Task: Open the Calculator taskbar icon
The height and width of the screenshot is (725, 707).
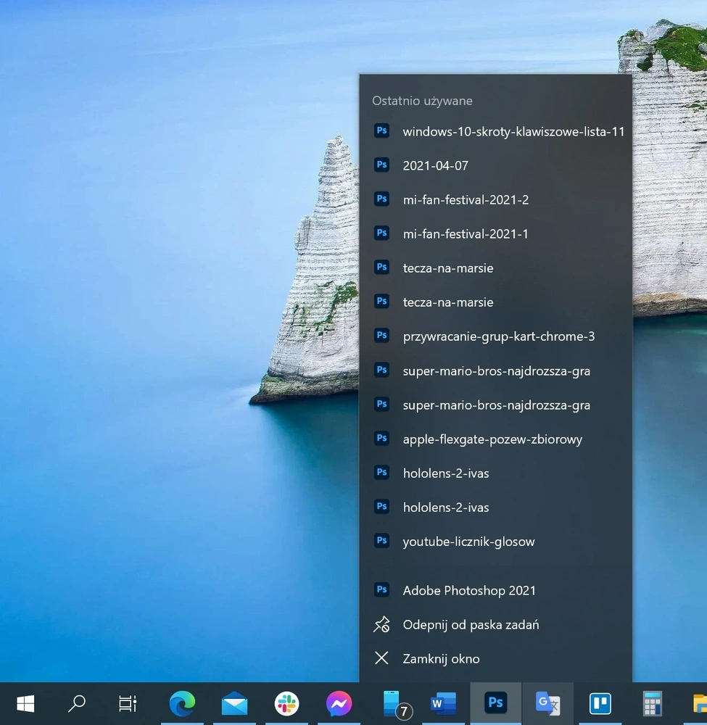Action: tap(653, 704)
